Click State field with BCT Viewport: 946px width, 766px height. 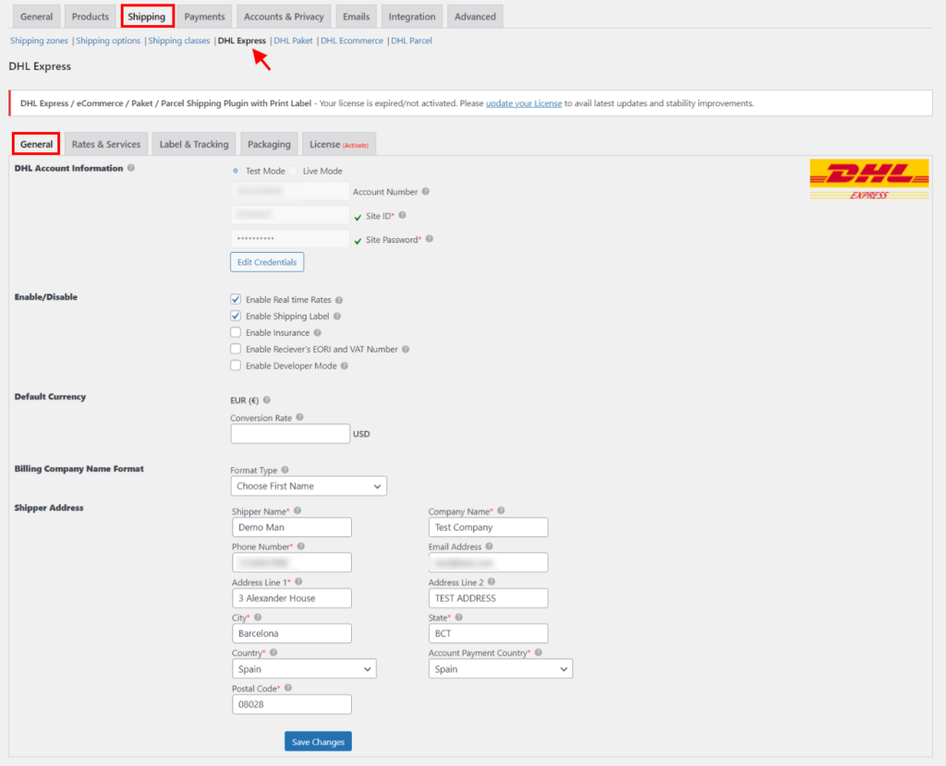(488, 633)
